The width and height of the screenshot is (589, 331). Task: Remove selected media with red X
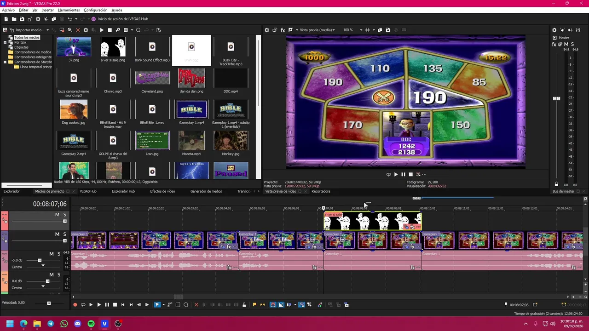78,30
